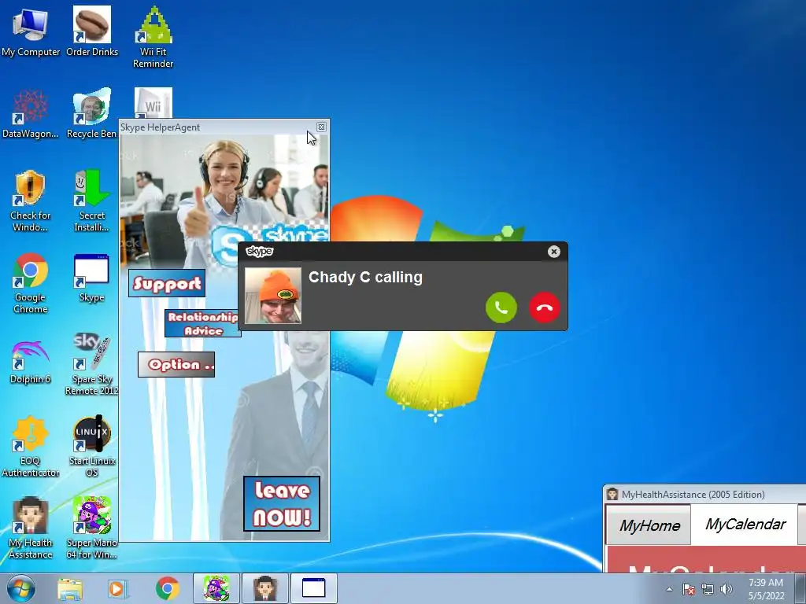Click the Leave Now! button

click(x=282, y=504)
